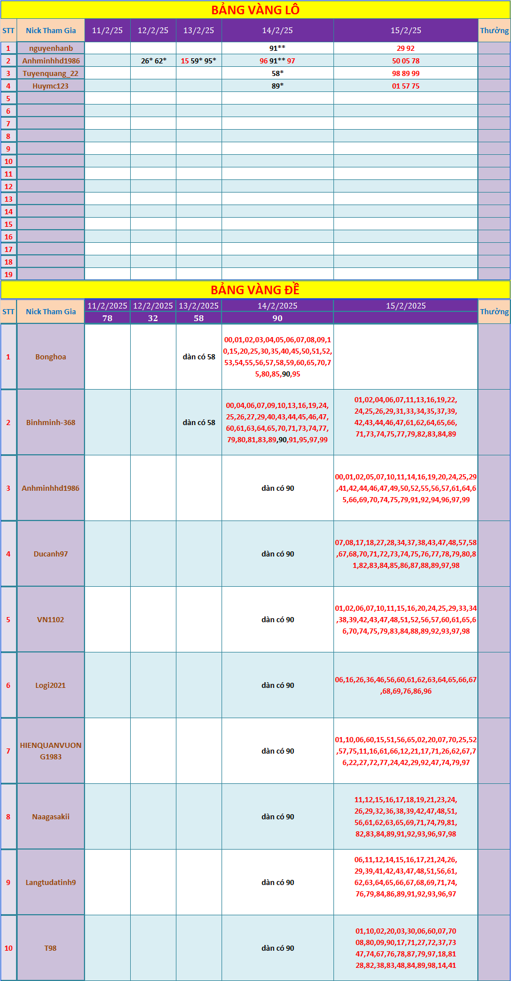The height and width of the screenshot is (981, 511).
Task: Select the 11/2/25 column header
Action: tap(107, 30)
